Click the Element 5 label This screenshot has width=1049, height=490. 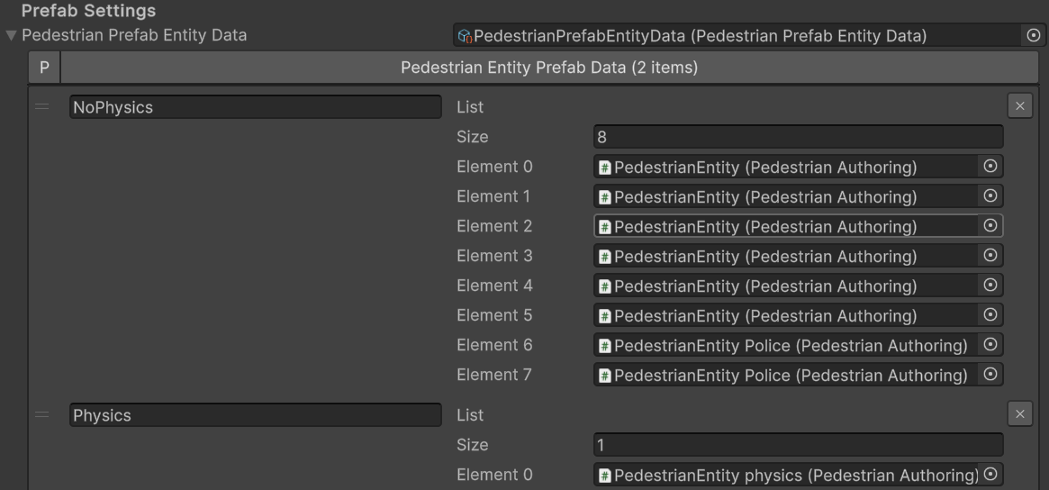(494, 314)
